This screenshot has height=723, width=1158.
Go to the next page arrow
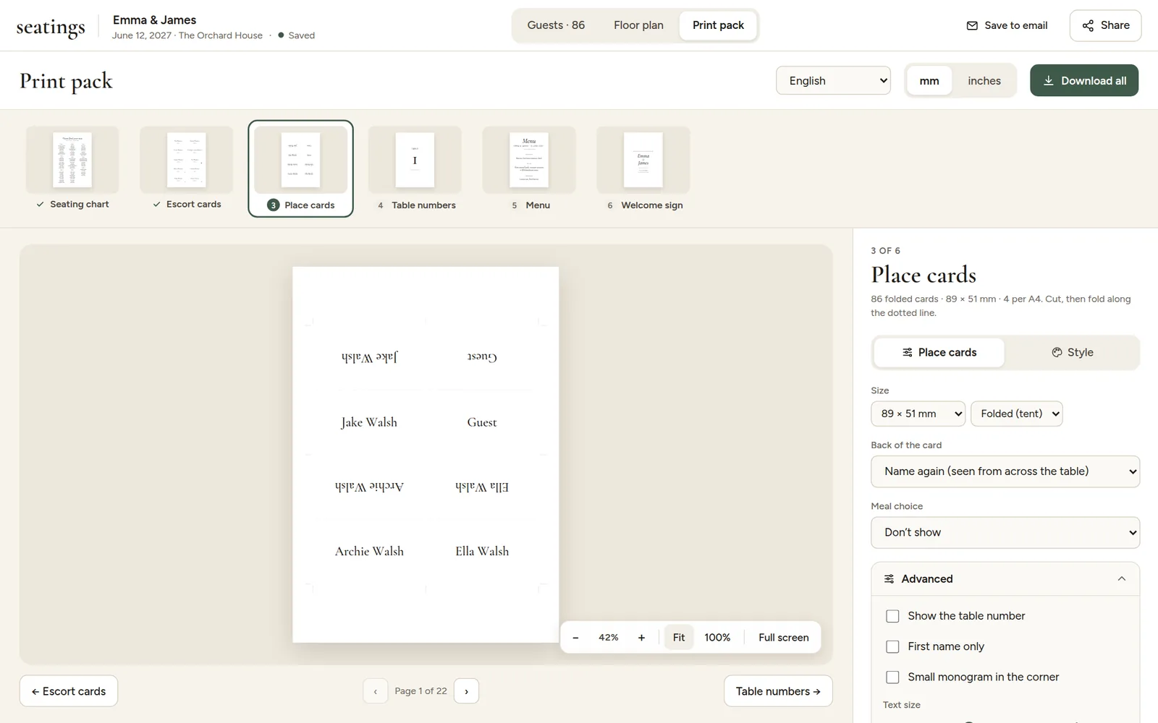(x=466, y=691)
